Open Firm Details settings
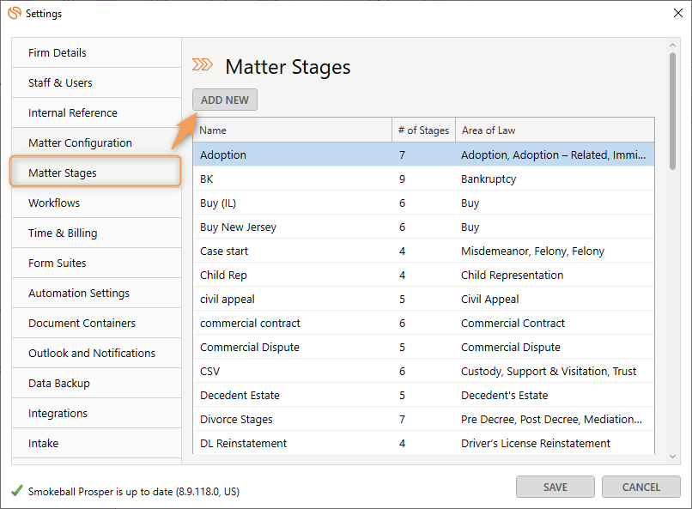The image size is (692, 509). point(96,53)
